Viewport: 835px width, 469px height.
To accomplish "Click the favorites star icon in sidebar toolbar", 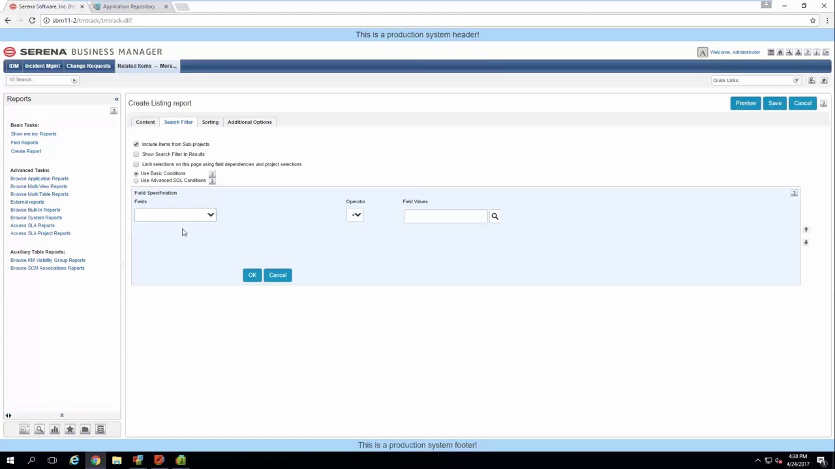I will point(70,429).
